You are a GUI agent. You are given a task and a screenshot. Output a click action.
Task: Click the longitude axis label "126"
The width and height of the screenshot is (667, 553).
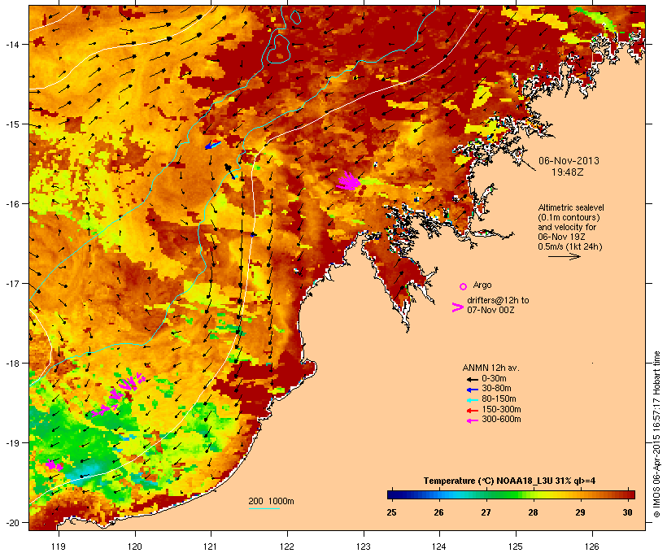coord(591,546)
